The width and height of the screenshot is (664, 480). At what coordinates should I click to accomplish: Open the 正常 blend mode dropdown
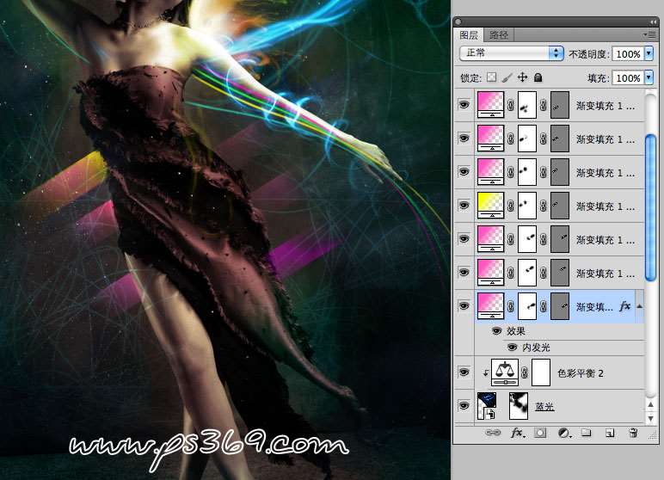pyautogui.click(x=511, y=53)
